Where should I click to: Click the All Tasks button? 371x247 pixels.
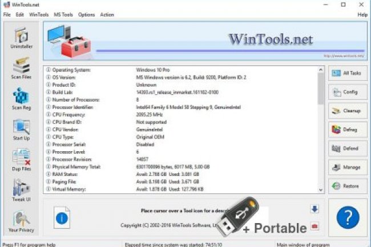click(347, 74)
